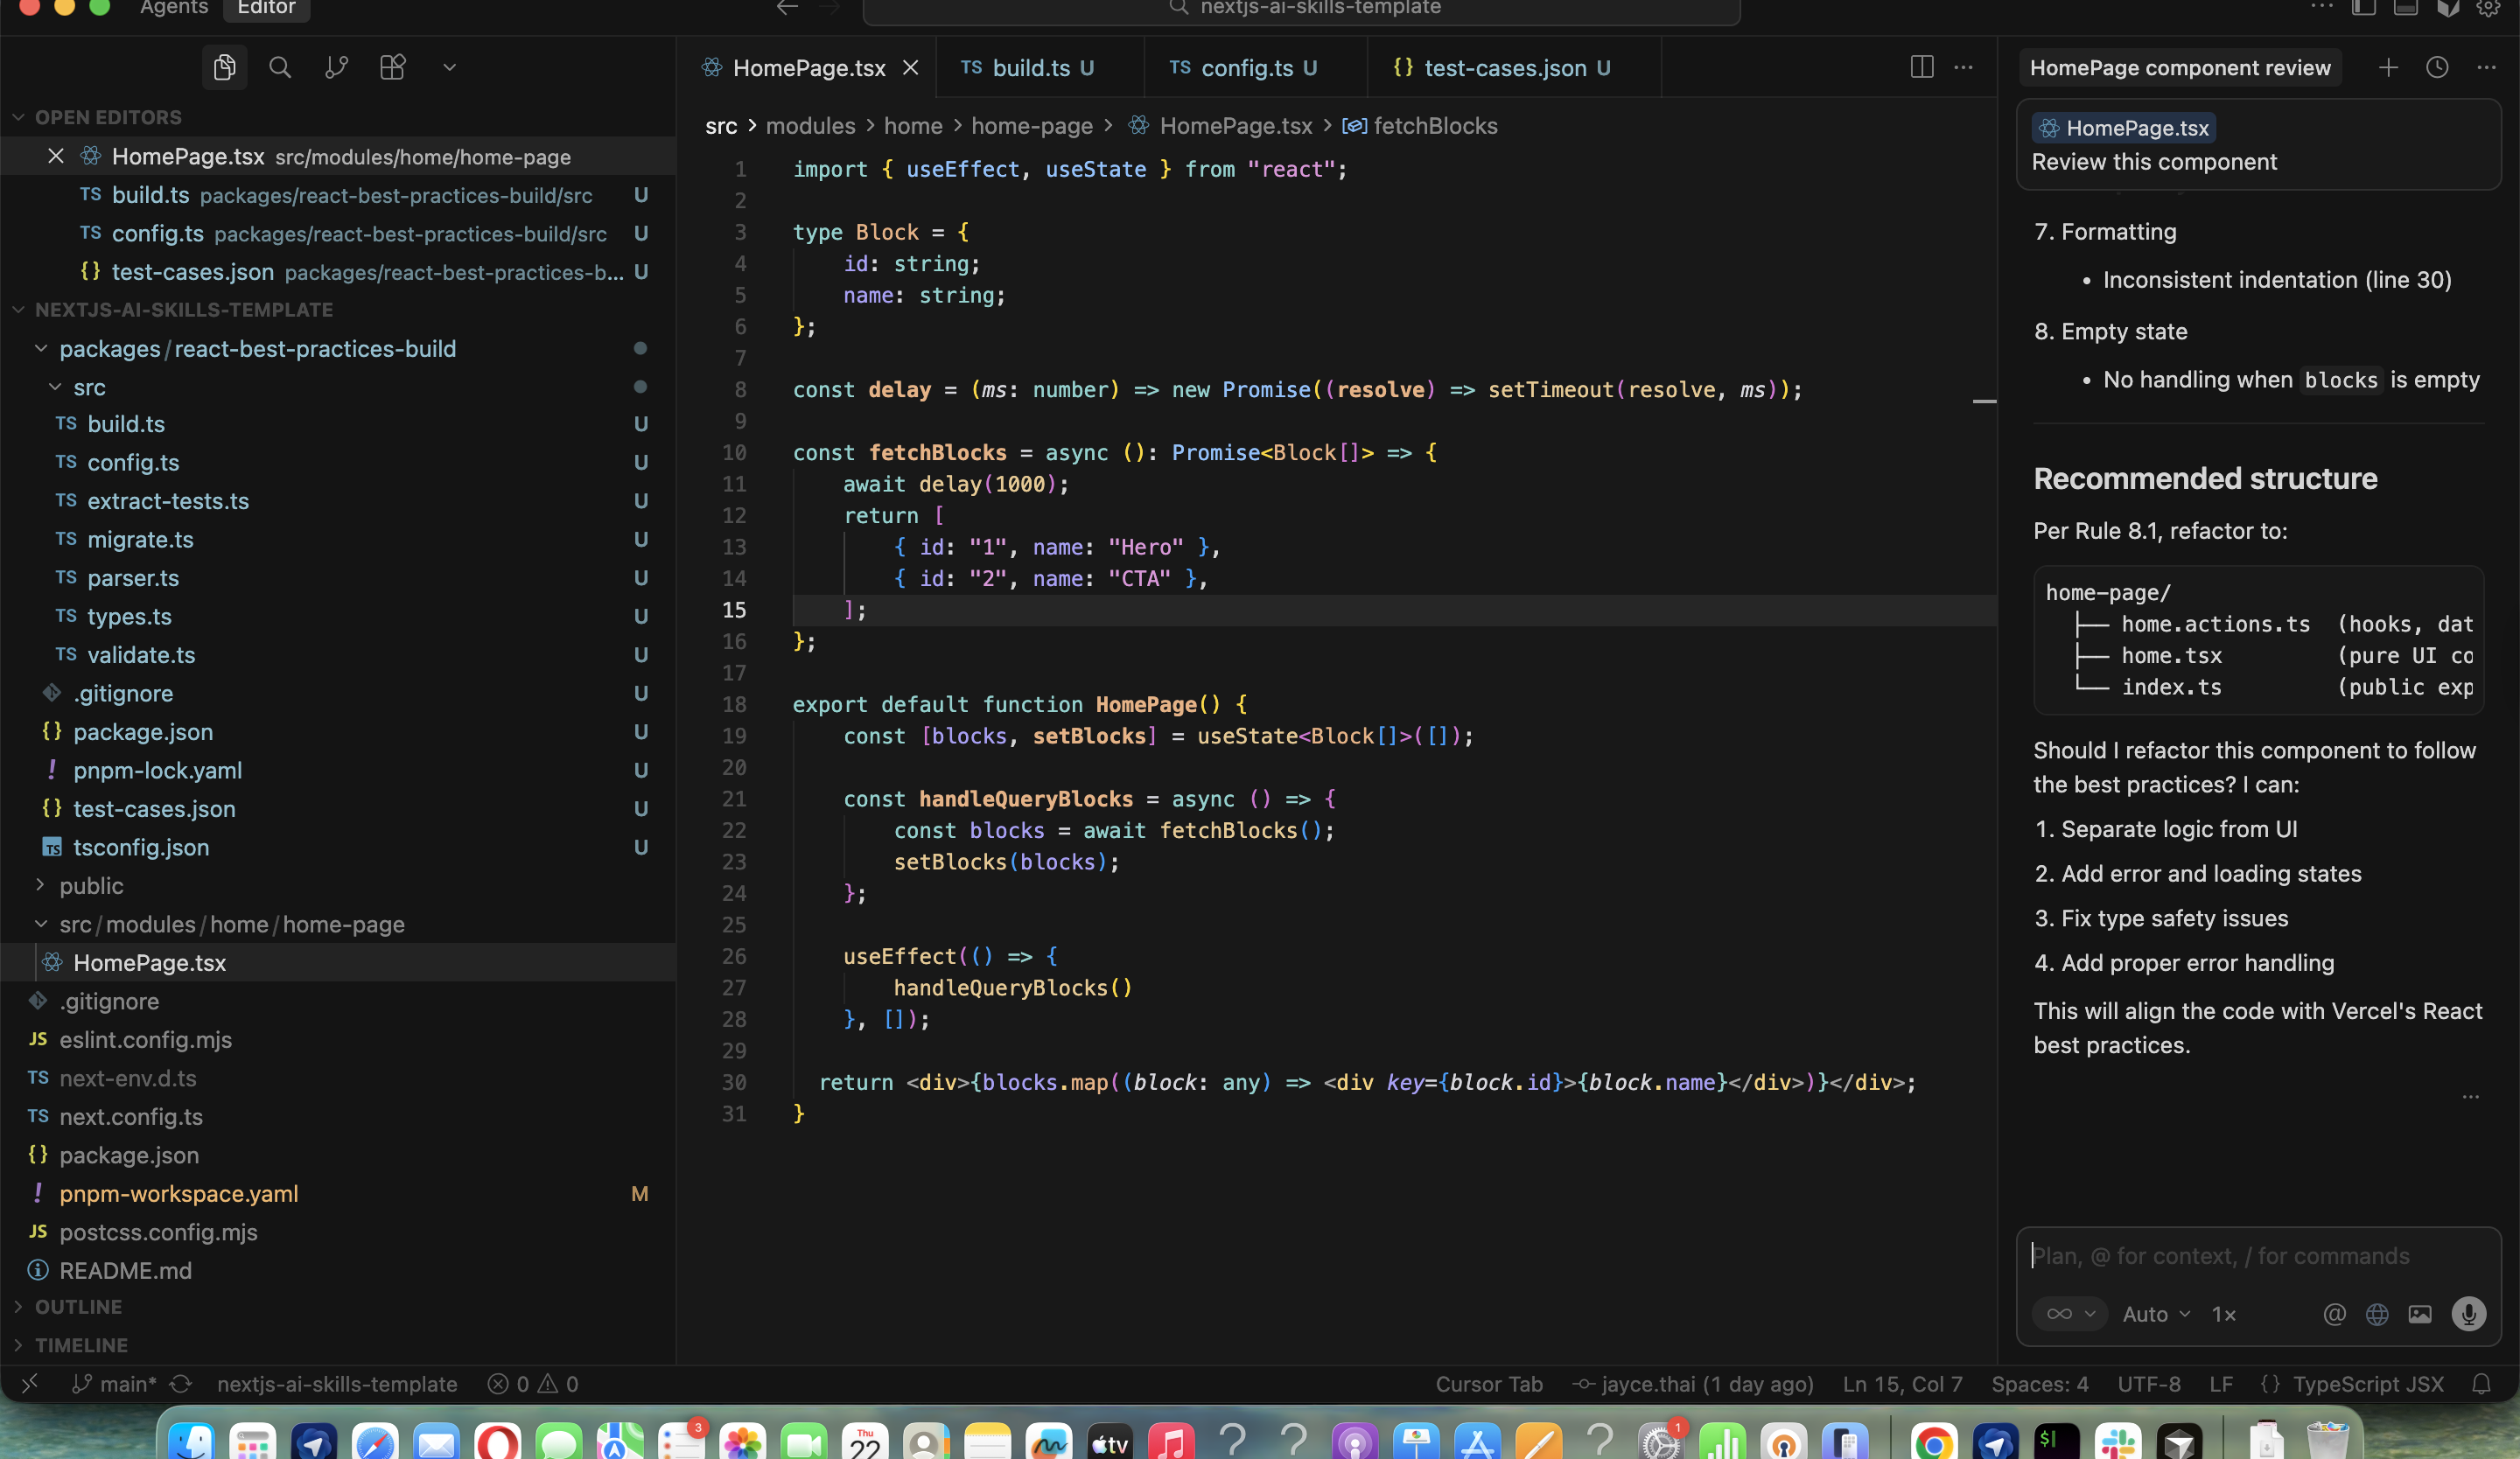Viewport: 2520px width, 1459px height.
Task: Open the main* branch switcher
Action: [115, 1384]
